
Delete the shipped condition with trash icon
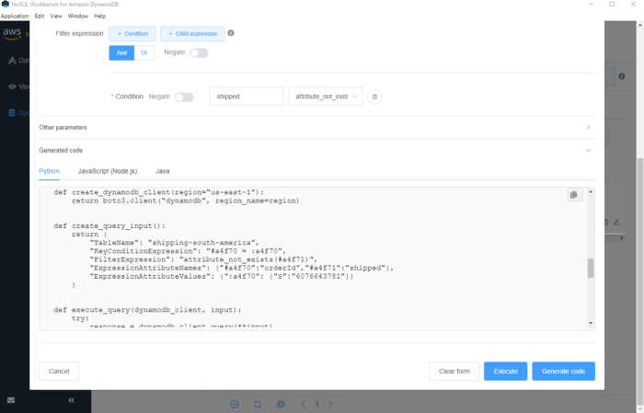tap(374, 97)
